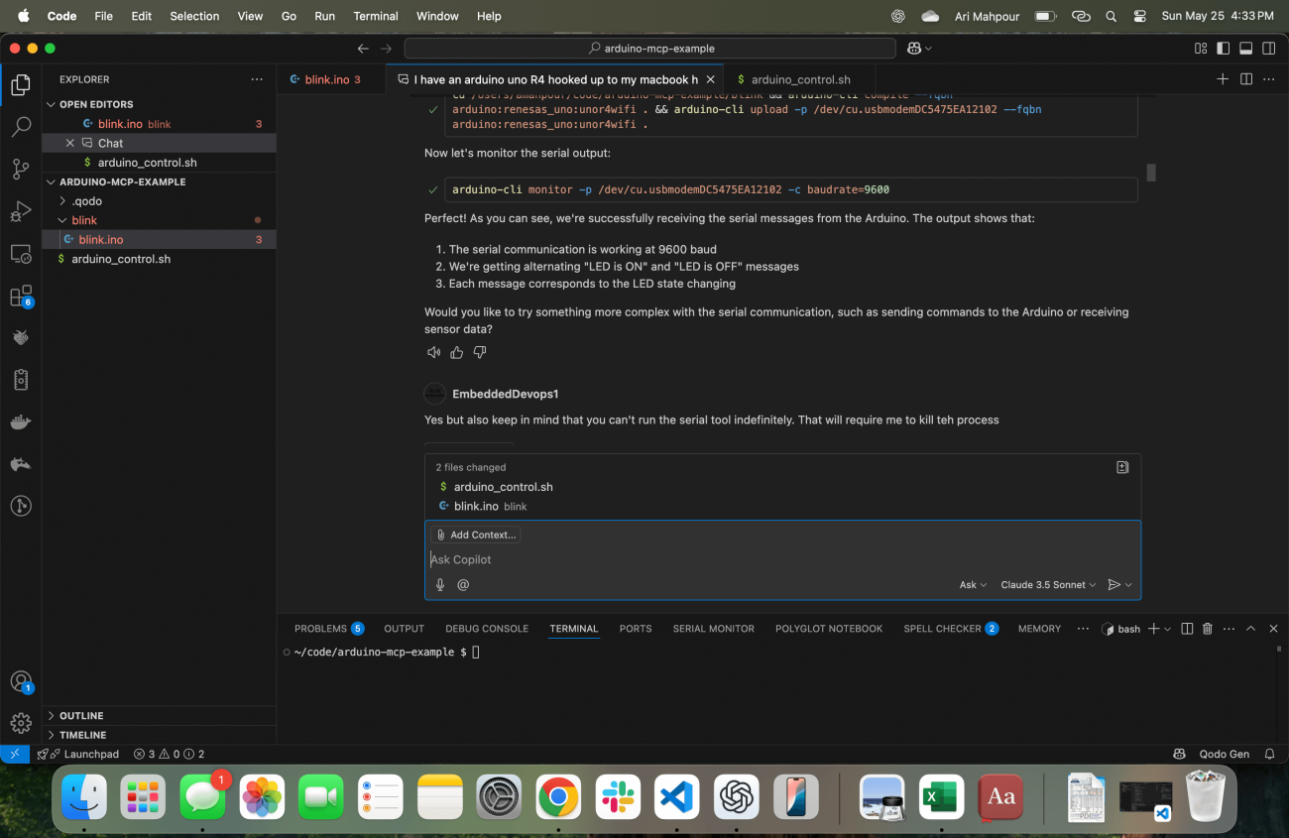
Task: Split the terminal panel
Action: click(x=1187, y=629)
